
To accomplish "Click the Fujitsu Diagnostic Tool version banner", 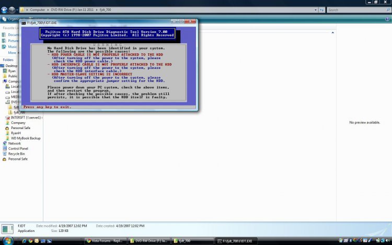I will pyautogui.click(x=107, y=33).
